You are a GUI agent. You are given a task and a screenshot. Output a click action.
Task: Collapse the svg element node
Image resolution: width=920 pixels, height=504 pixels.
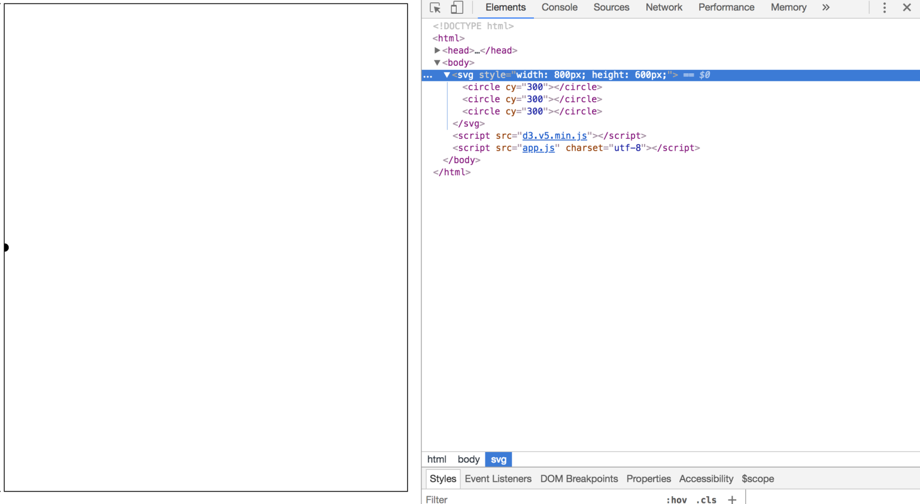point(447,75)
